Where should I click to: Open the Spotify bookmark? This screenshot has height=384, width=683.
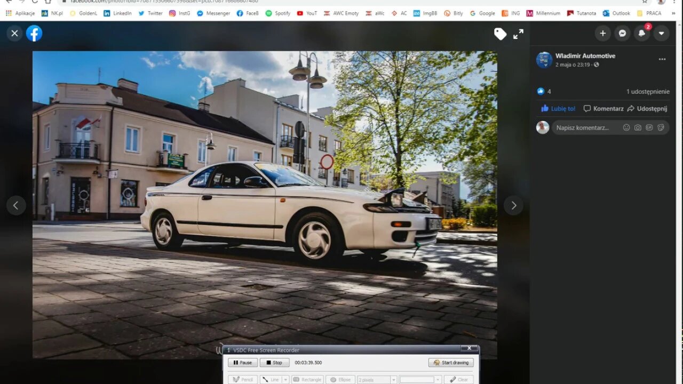(278, 13)
